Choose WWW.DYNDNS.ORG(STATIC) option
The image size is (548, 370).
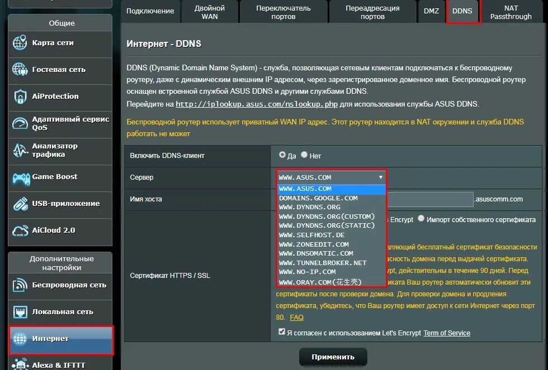pos(332,225)
